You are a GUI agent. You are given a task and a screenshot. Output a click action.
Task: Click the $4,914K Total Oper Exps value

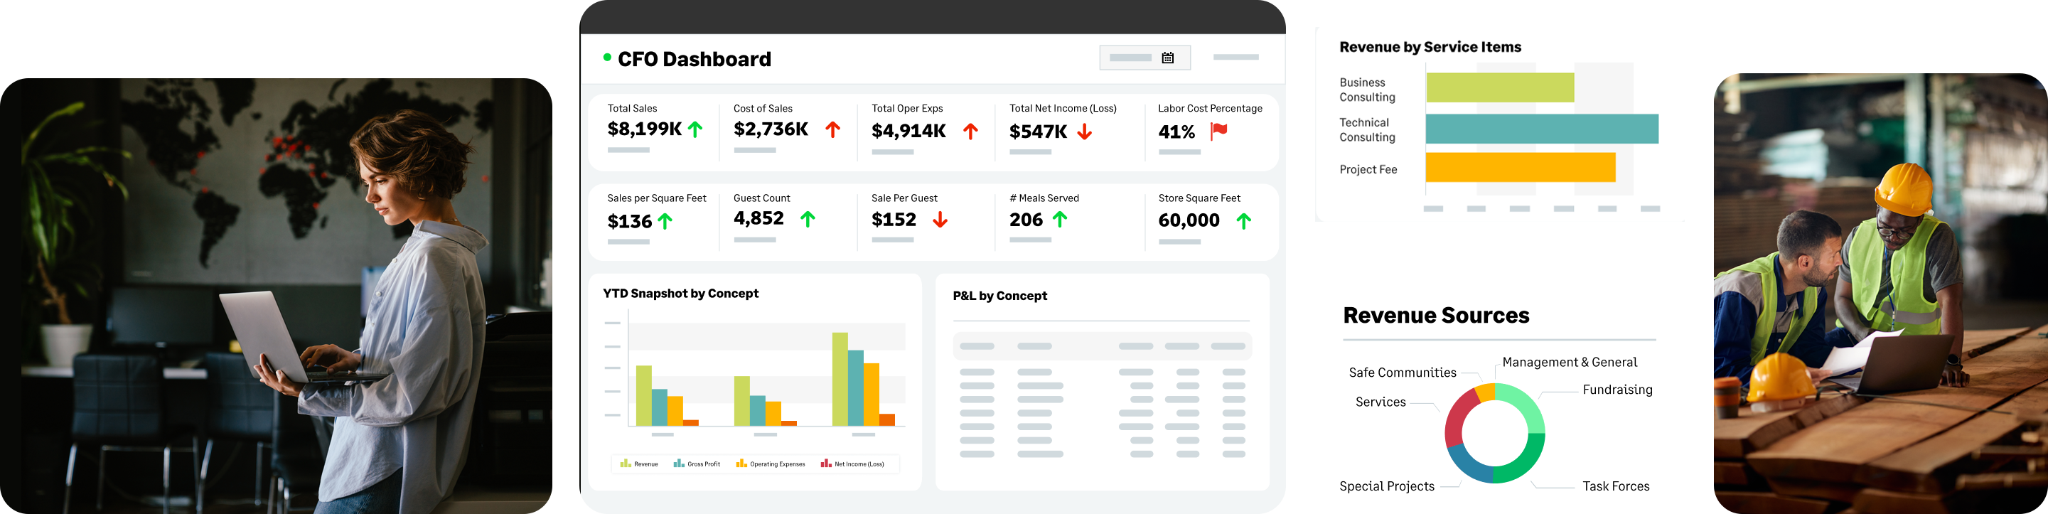pyautogui.click(x=908, y=132)
